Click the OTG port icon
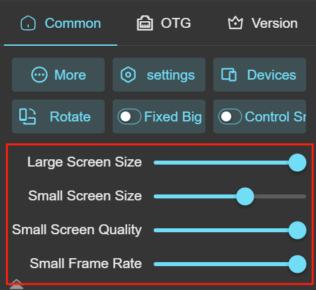Screen dimensions: 316x290 [x=144, y=23]
